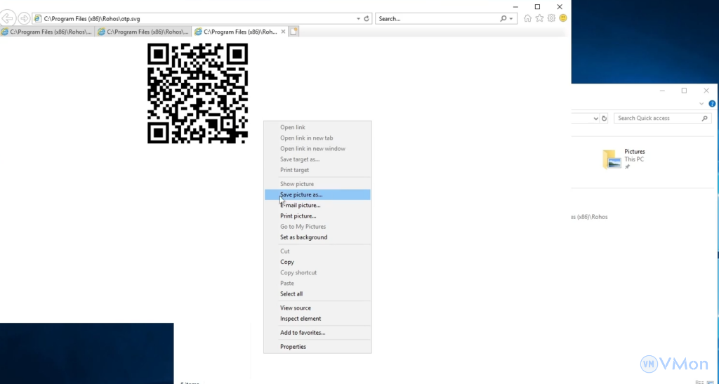
Task: Maximize the File Explorer window
Action: tap(684, 91)
